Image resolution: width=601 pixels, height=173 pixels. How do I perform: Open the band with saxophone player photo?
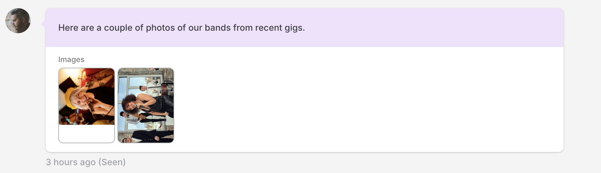[146, 105]
